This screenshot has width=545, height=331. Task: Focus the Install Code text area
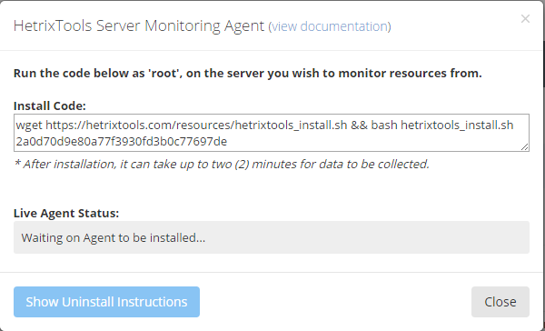[x=272, y=133]
